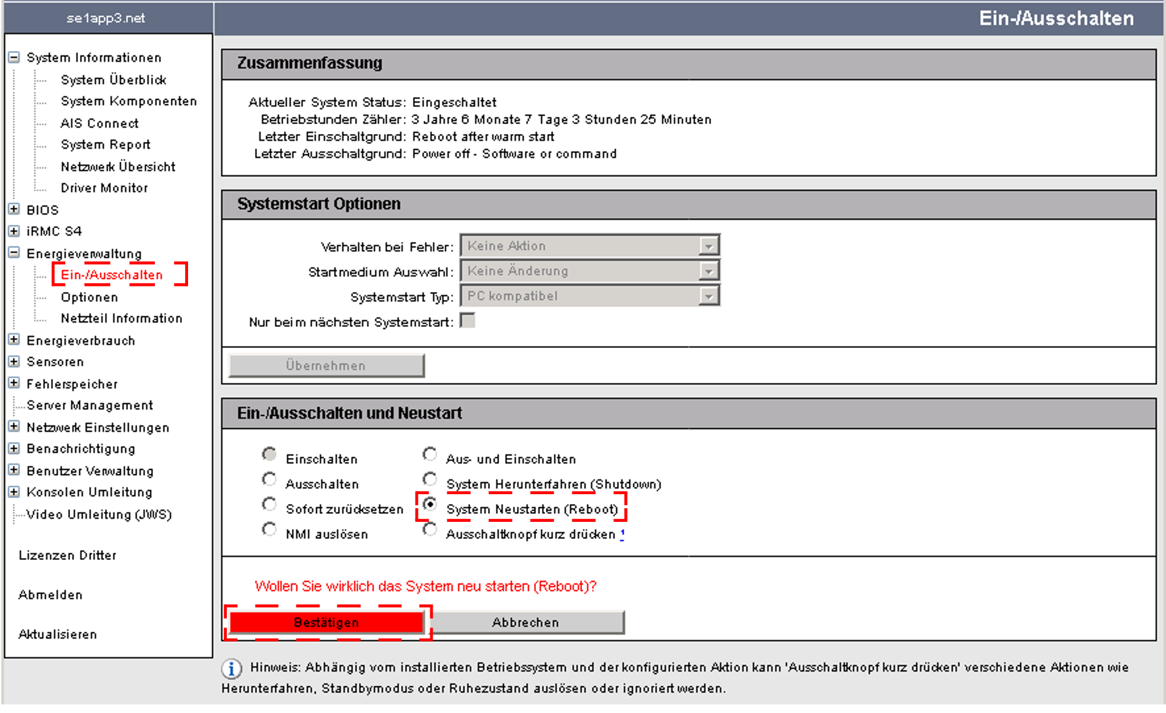Click the Übernehmen button
Screen dimensions: 1166x713
pyautogui.click(x=326, y=366)
